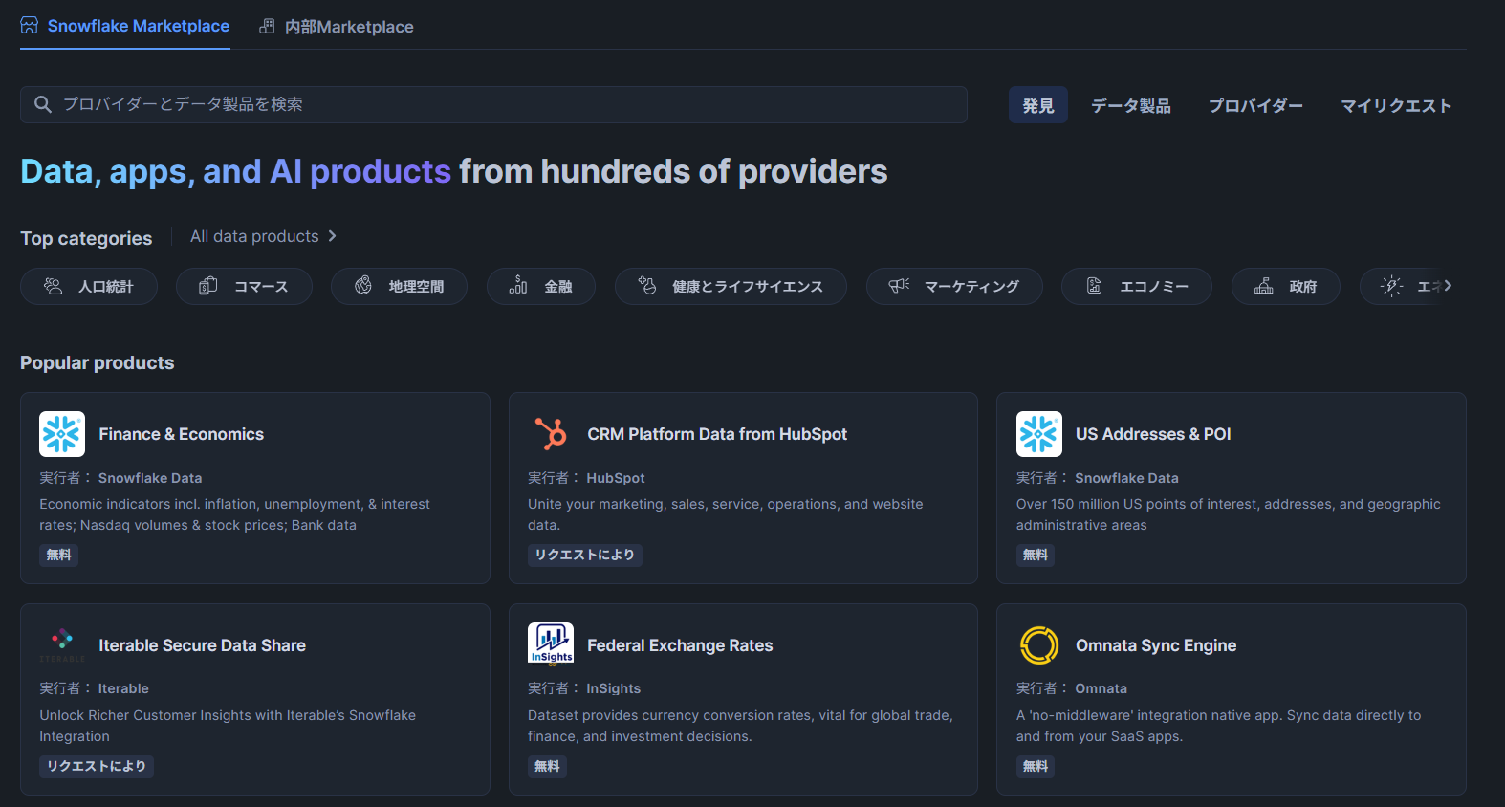The height and width of the screenshot is (807, 1505).
Task: Click the 金融 chart icon
Action: (518, 286)
